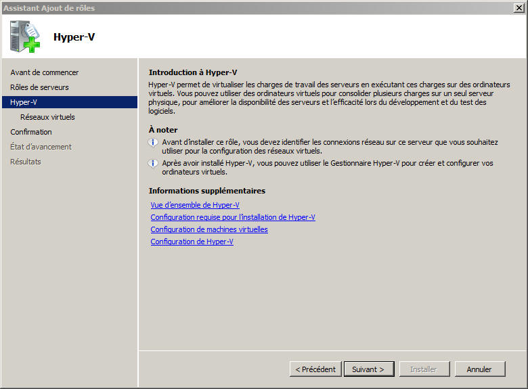This screenshot has height=389, width=528.
Task: Open the 'Réseaux virtuels' step
Action: [x=47, y=117]
